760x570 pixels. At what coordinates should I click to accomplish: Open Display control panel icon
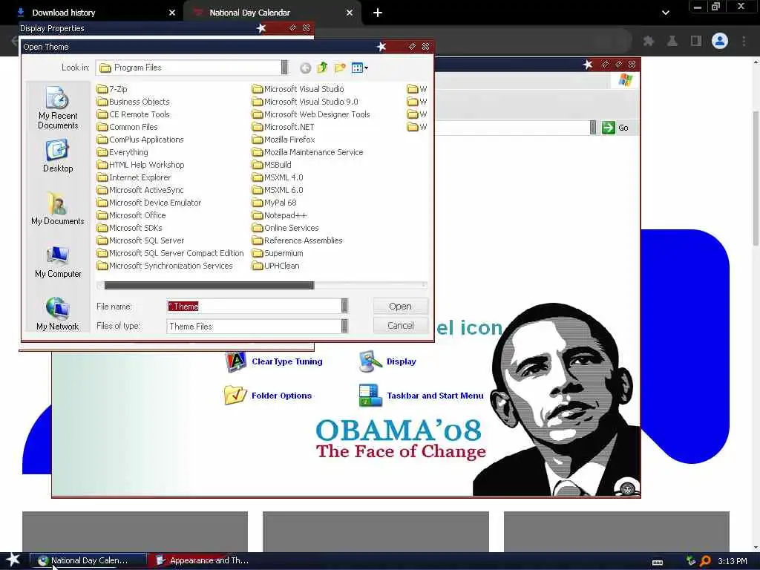click(387, 361)
